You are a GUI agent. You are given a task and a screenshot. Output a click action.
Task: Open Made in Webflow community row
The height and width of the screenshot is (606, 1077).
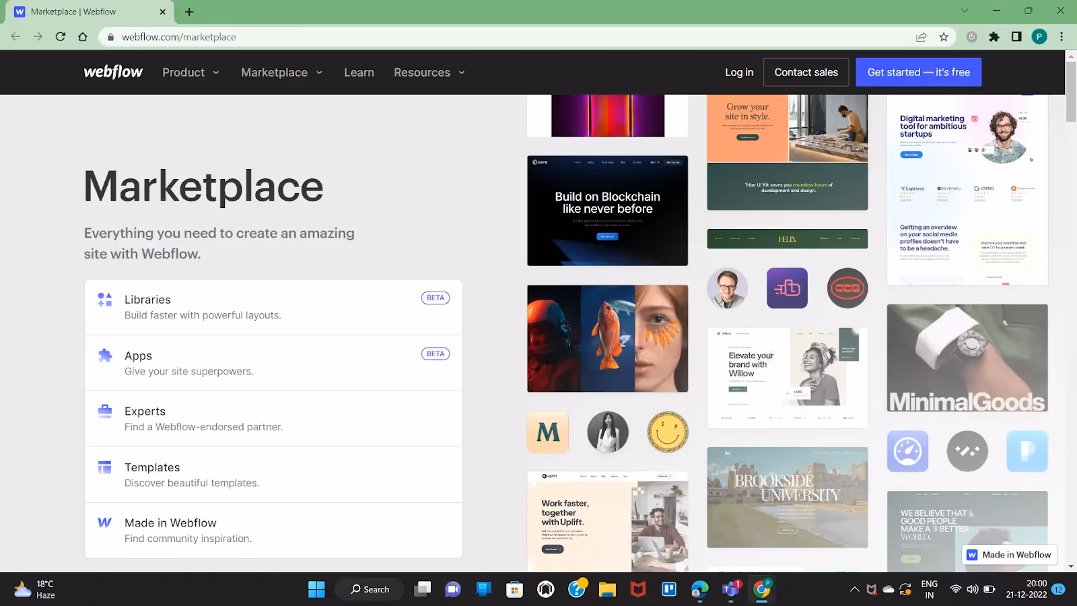[x=273, y=531]
